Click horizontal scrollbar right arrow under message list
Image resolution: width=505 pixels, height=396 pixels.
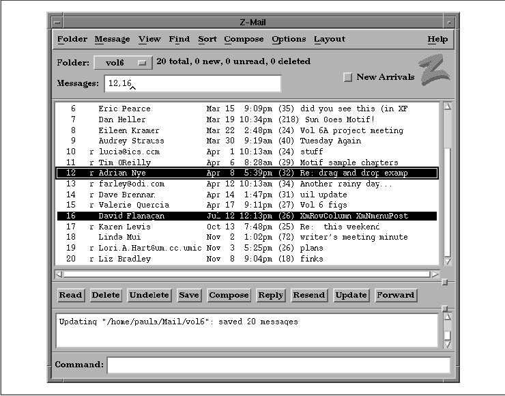(x=435, y=274)
